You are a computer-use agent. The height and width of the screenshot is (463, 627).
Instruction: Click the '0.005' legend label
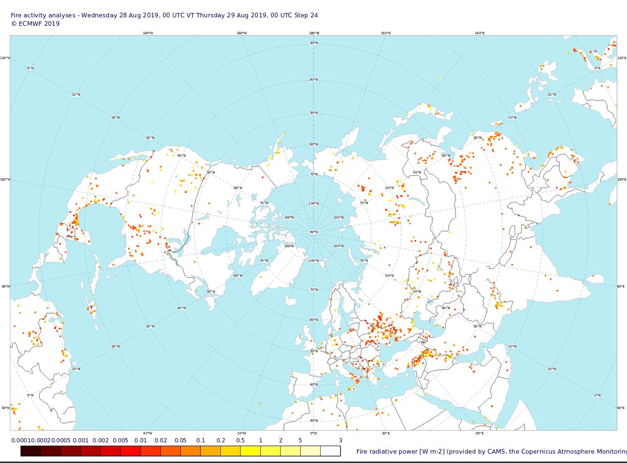(x=120, y=440)
